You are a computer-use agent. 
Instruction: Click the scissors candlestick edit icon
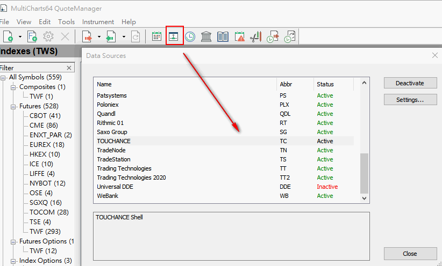click(256, 36)
